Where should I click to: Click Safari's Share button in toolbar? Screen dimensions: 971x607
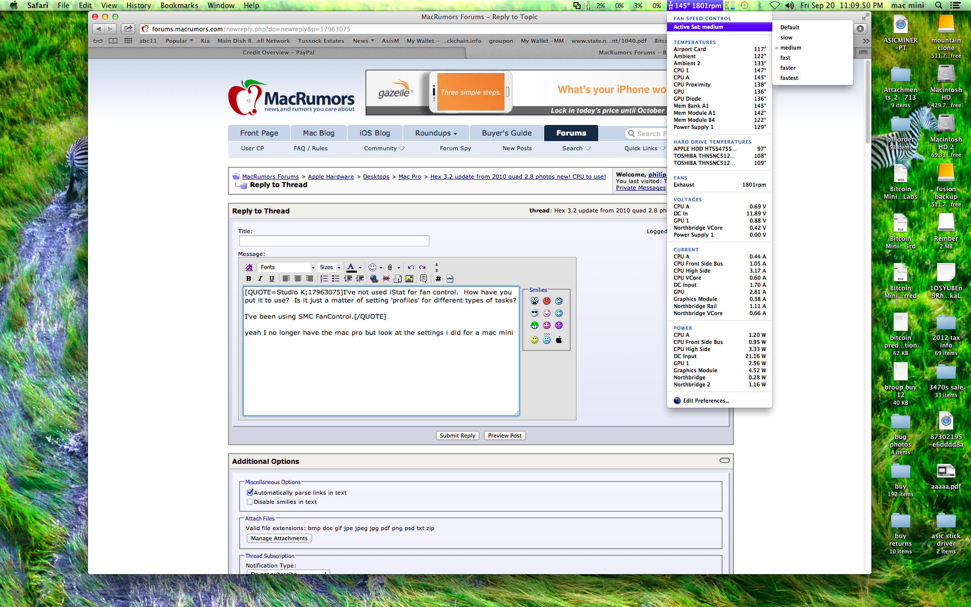[128, 29]
